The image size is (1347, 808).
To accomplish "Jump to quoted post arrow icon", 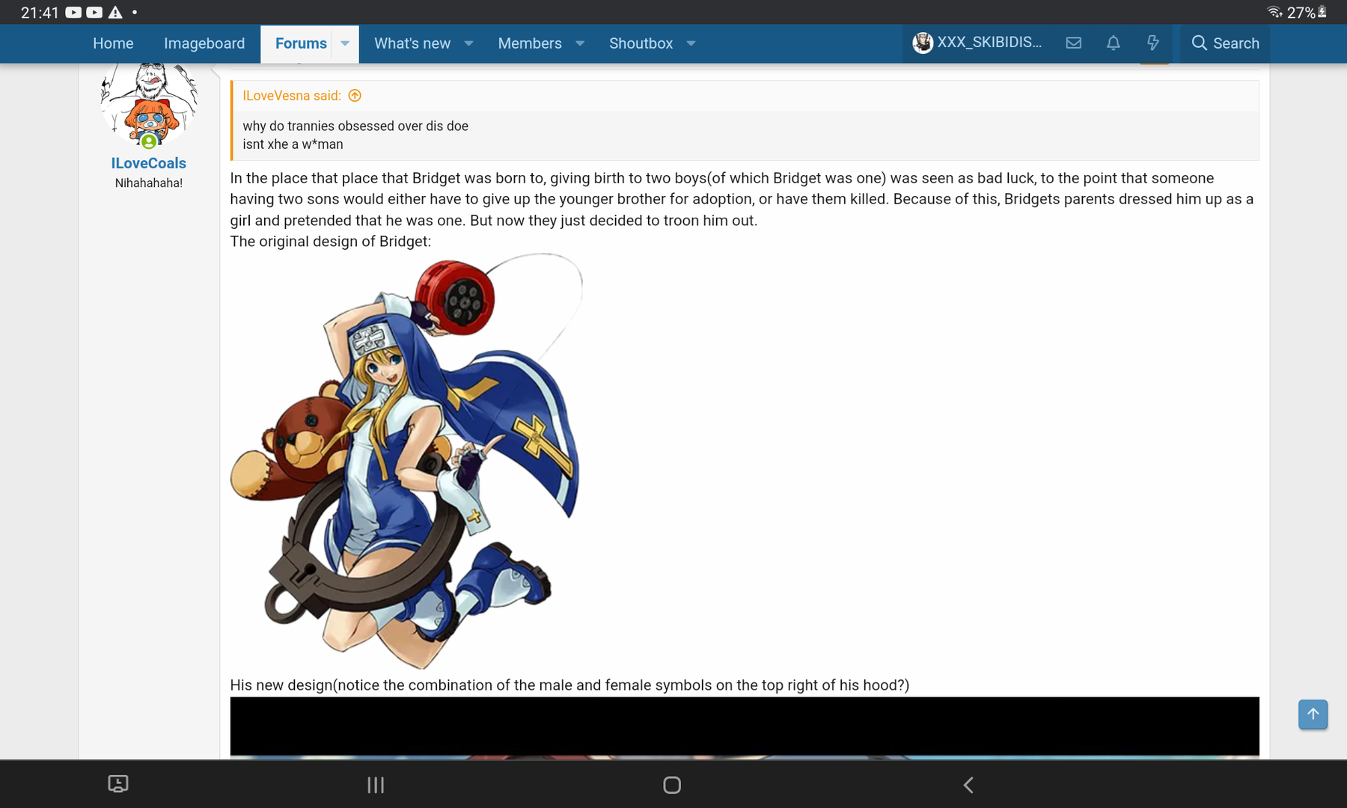I will [355, 96].
